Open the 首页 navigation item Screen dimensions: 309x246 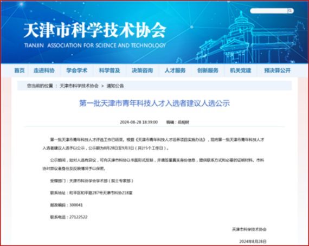pos(20,70)
